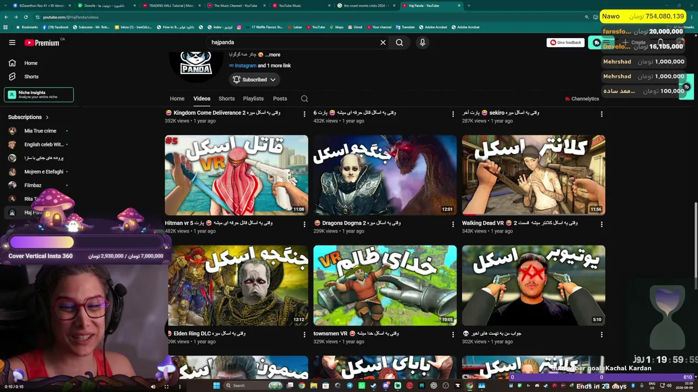Open more options for the 302K views video
The width and height of the screenshot is (698, 392).
point(601,334)
